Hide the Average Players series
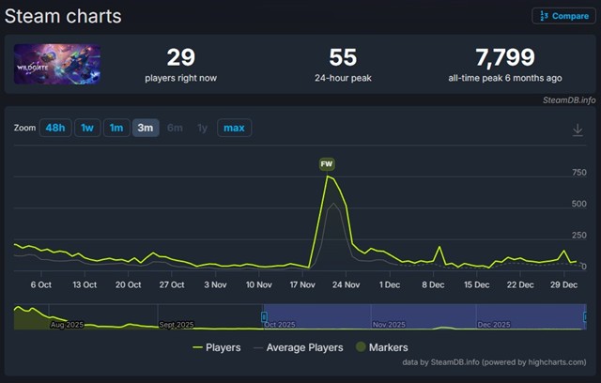The height and width of the screenshot is (383, 601). coord(300,347)
